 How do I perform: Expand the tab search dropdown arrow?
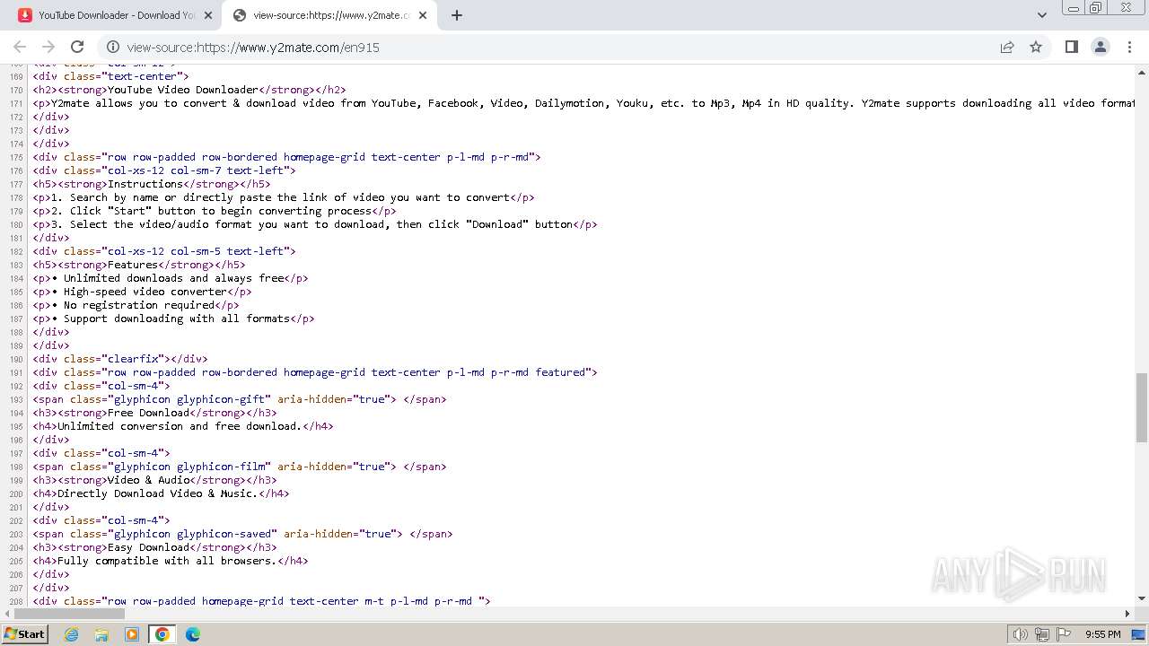coord(1042,15)
